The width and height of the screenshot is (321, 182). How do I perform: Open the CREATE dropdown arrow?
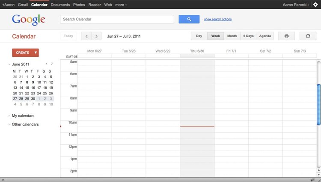coord(36,53)
